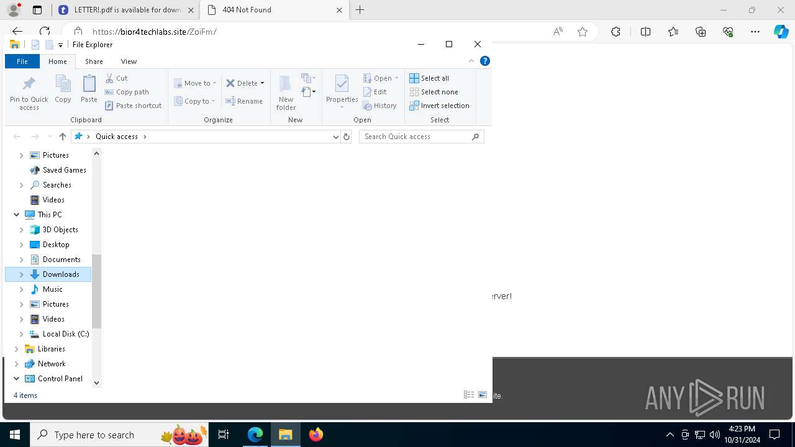Open Customize Quick Access Toolbar dropdown
This screenshot has width=795, height=447.
point(60,45)
